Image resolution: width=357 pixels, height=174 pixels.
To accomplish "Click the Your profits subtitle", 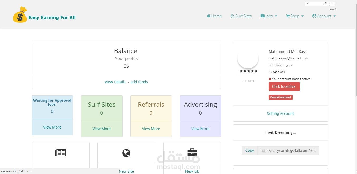I will (x=126, y=58).
